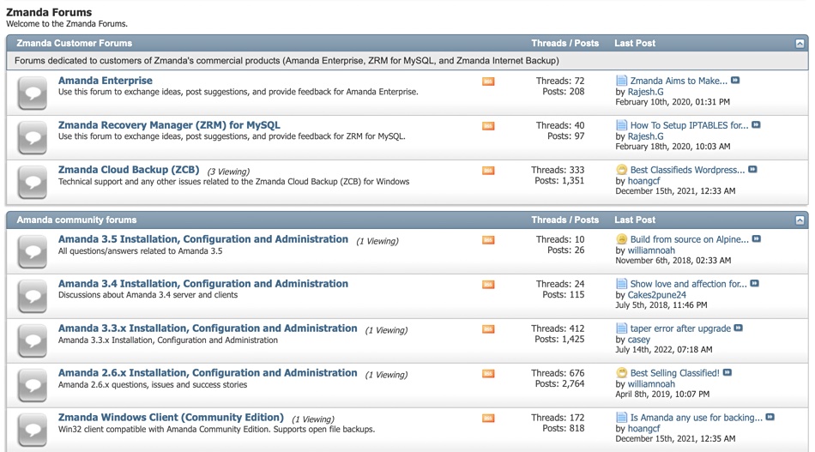815x452 pixels.
Task: Click the RSS icon for ZRM for MySQL
Action: point(488,126)
